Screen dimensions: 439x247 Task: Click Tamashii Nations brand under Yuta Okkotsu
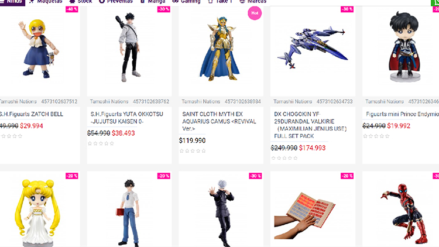click(x=109, y=101)
